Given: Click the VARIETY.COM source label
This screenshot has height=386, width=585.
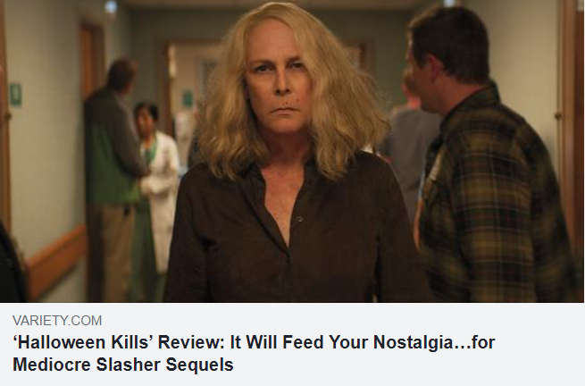Looking at the screenshot, I should [x=56, y=321].
